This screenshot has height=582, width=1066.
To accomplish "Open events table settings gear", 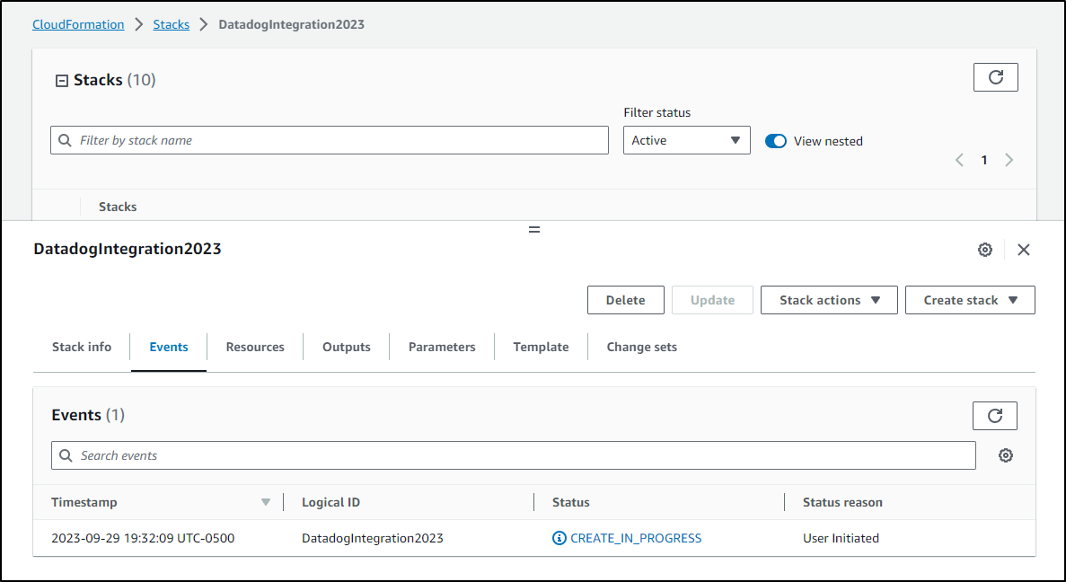I will 1006,455.
